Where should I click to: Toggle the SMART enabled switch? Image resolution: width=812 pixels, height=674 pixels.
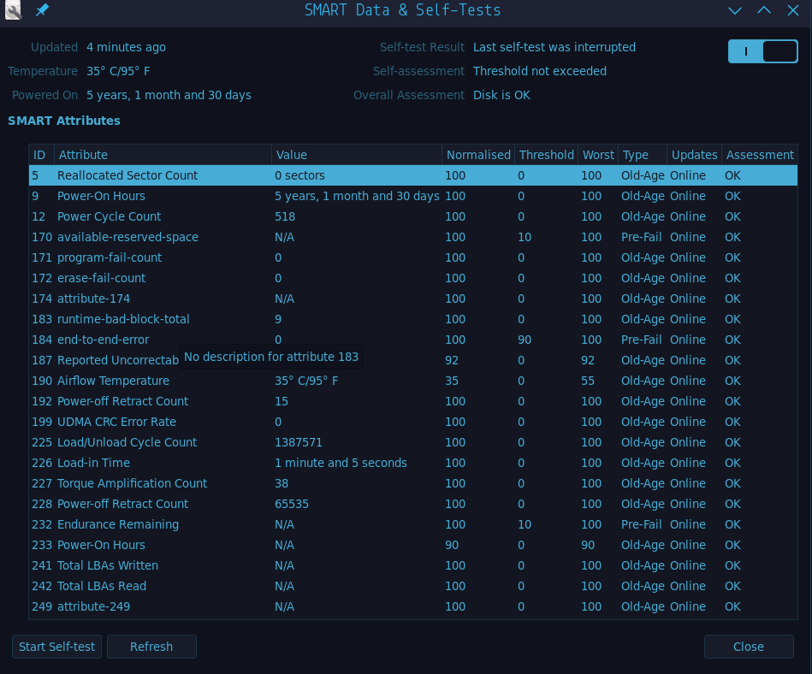[762, 51]
